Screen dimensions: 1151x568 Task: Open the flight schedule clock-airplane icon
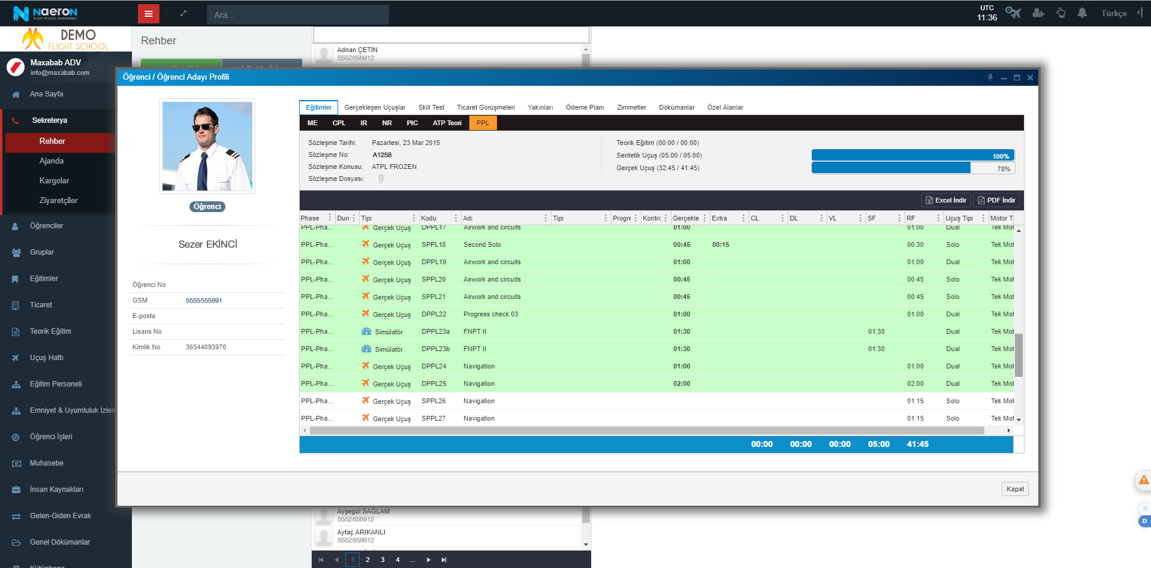pos(1013,13)
